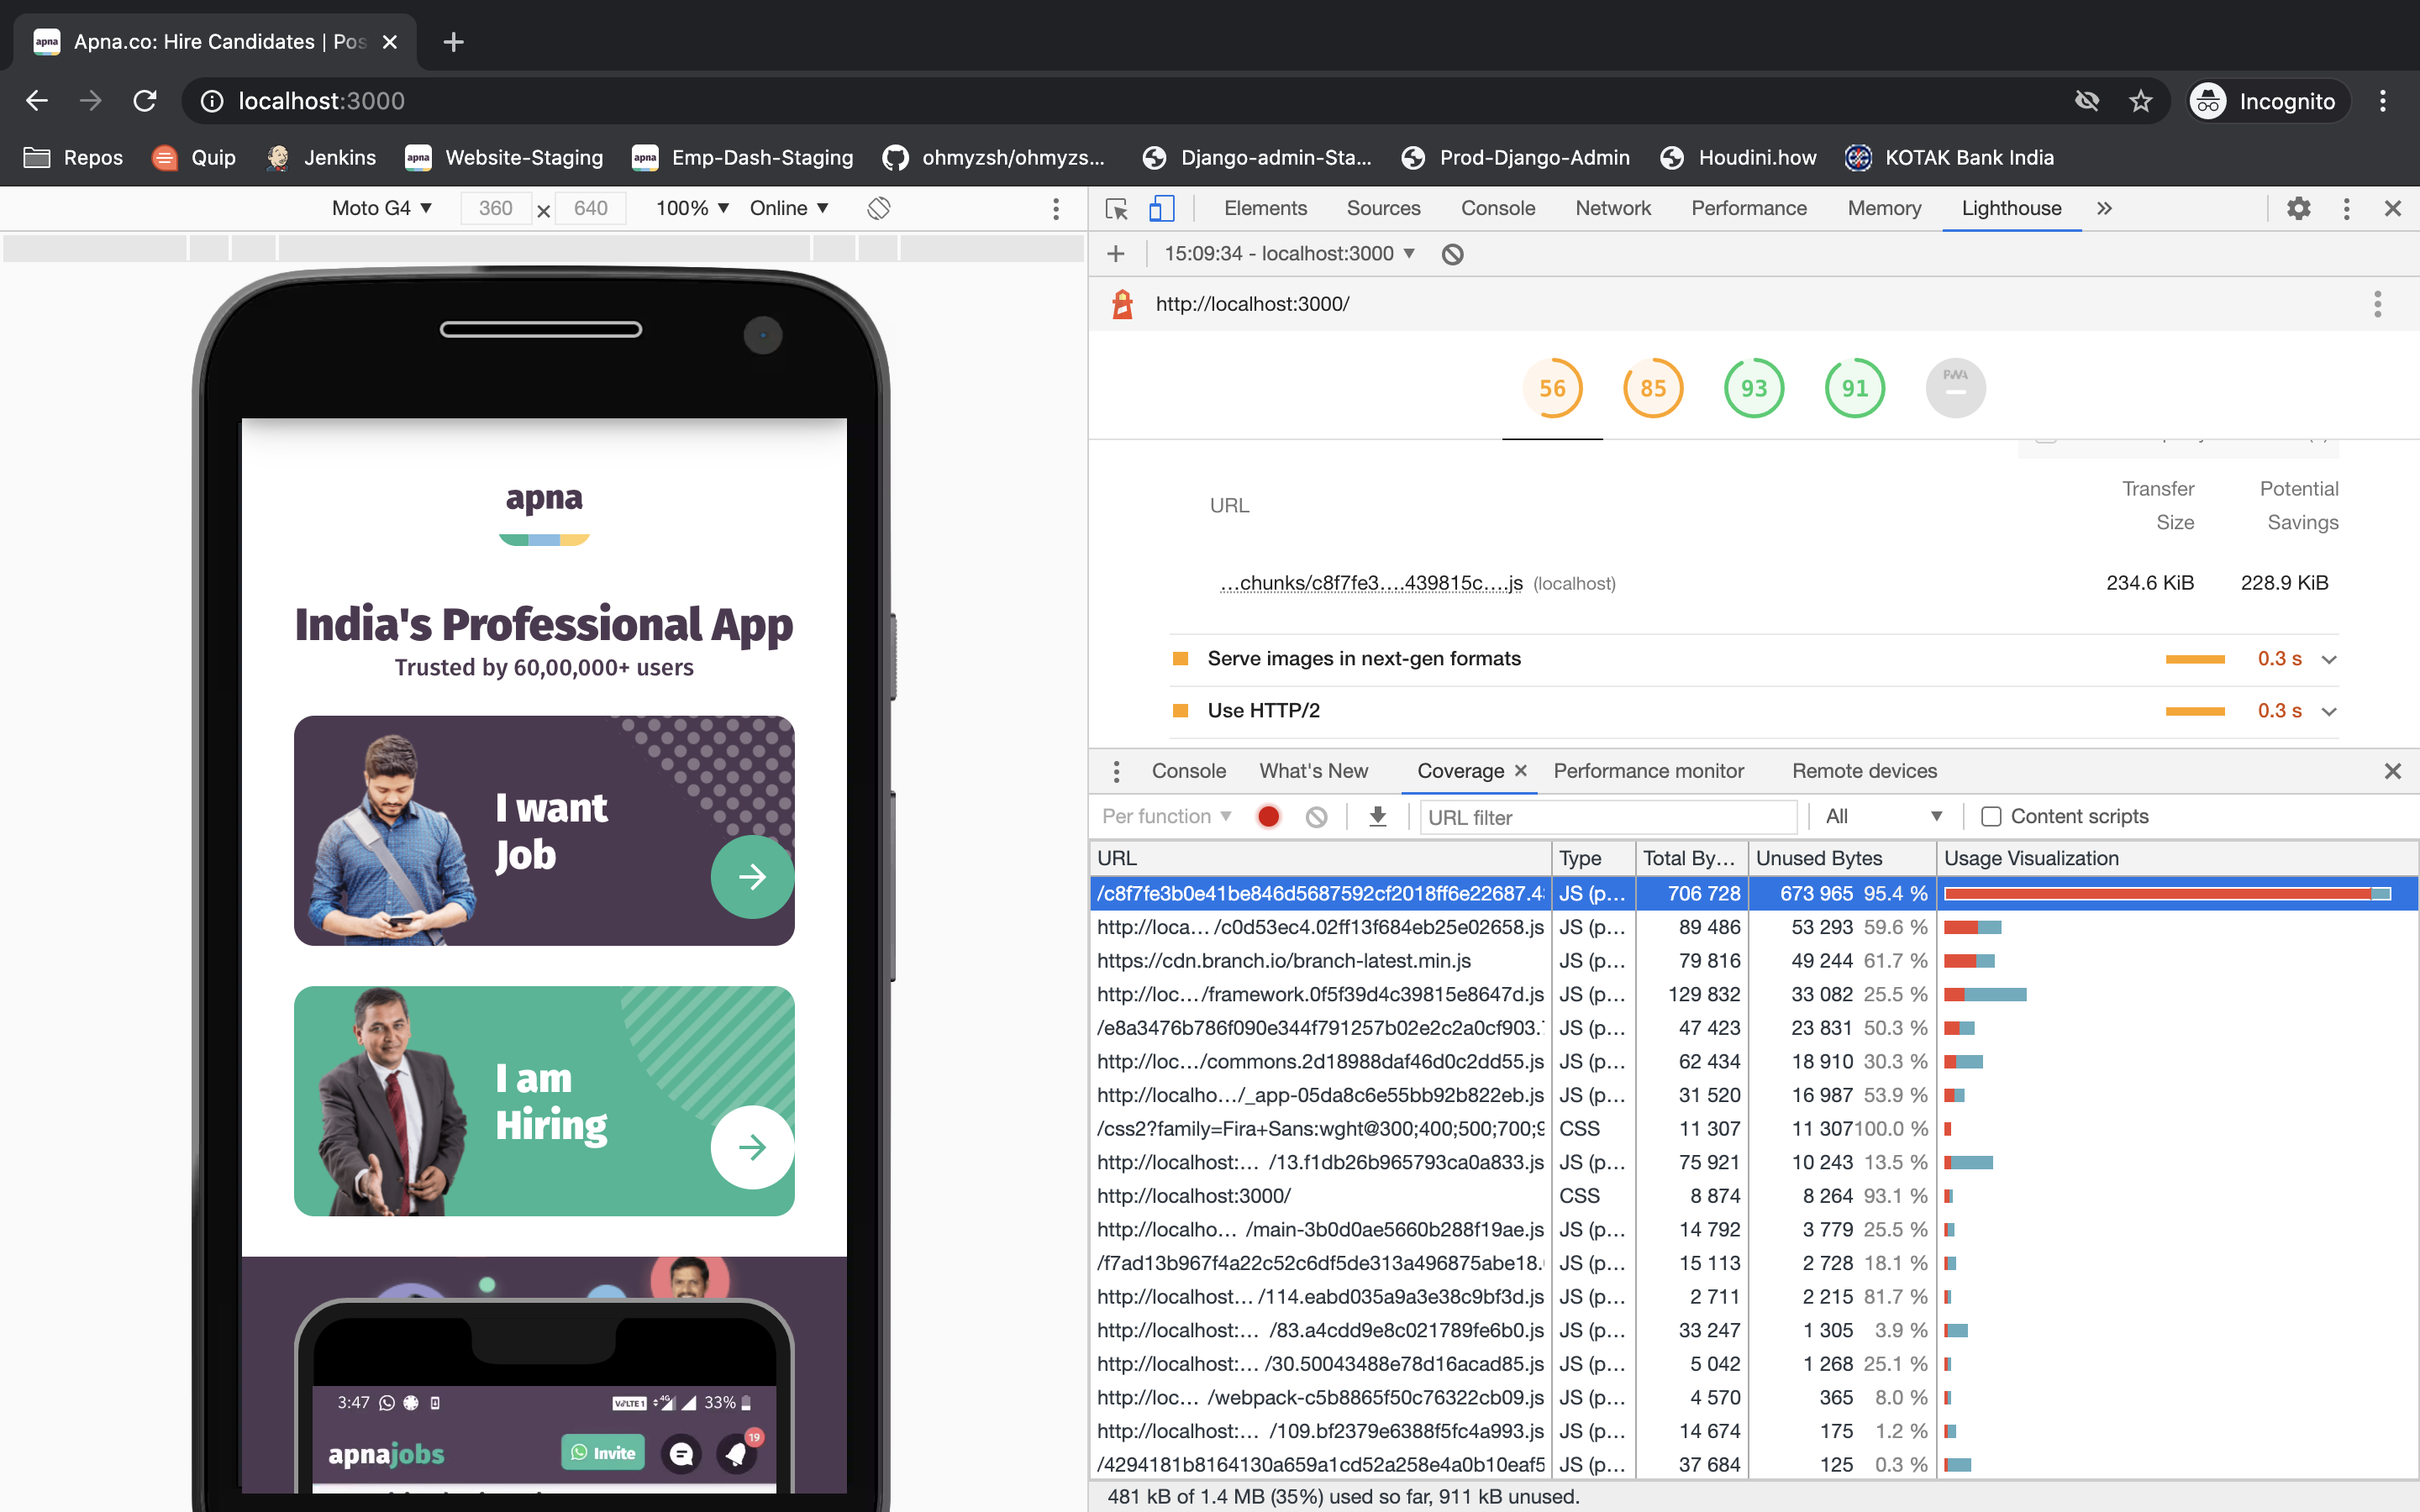
Task: Select the inspect element tool
Action: [1115, 208]
